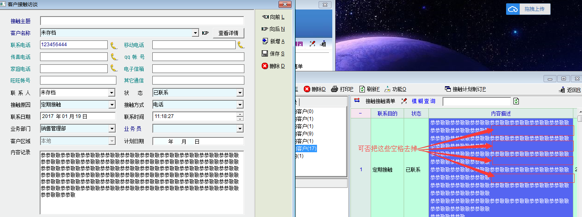Click the 打印 printer toolbar icon

342,89
